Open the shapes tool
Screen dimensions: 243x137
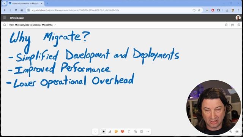135,132
